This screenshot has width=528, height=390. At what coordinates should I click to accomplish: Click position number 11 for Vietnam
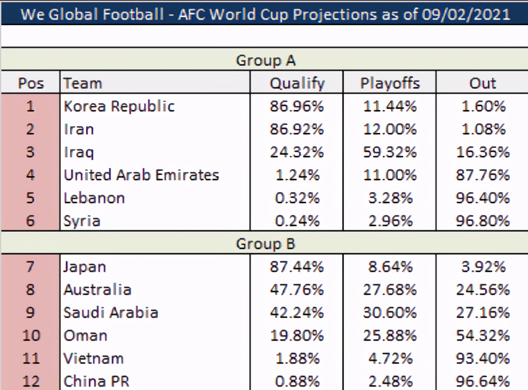(30, 359)
